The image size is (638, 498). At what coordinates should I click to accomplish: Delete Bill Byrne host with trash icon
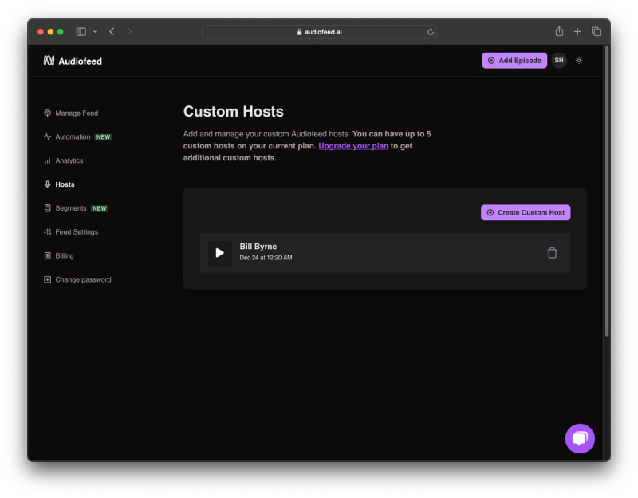(x=552, y=253)
